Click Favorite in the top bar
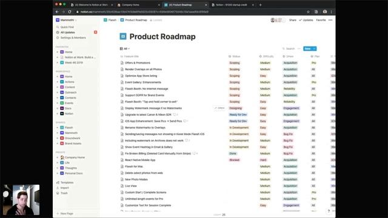Screen dimensions: 388x218 pos(321,20)
